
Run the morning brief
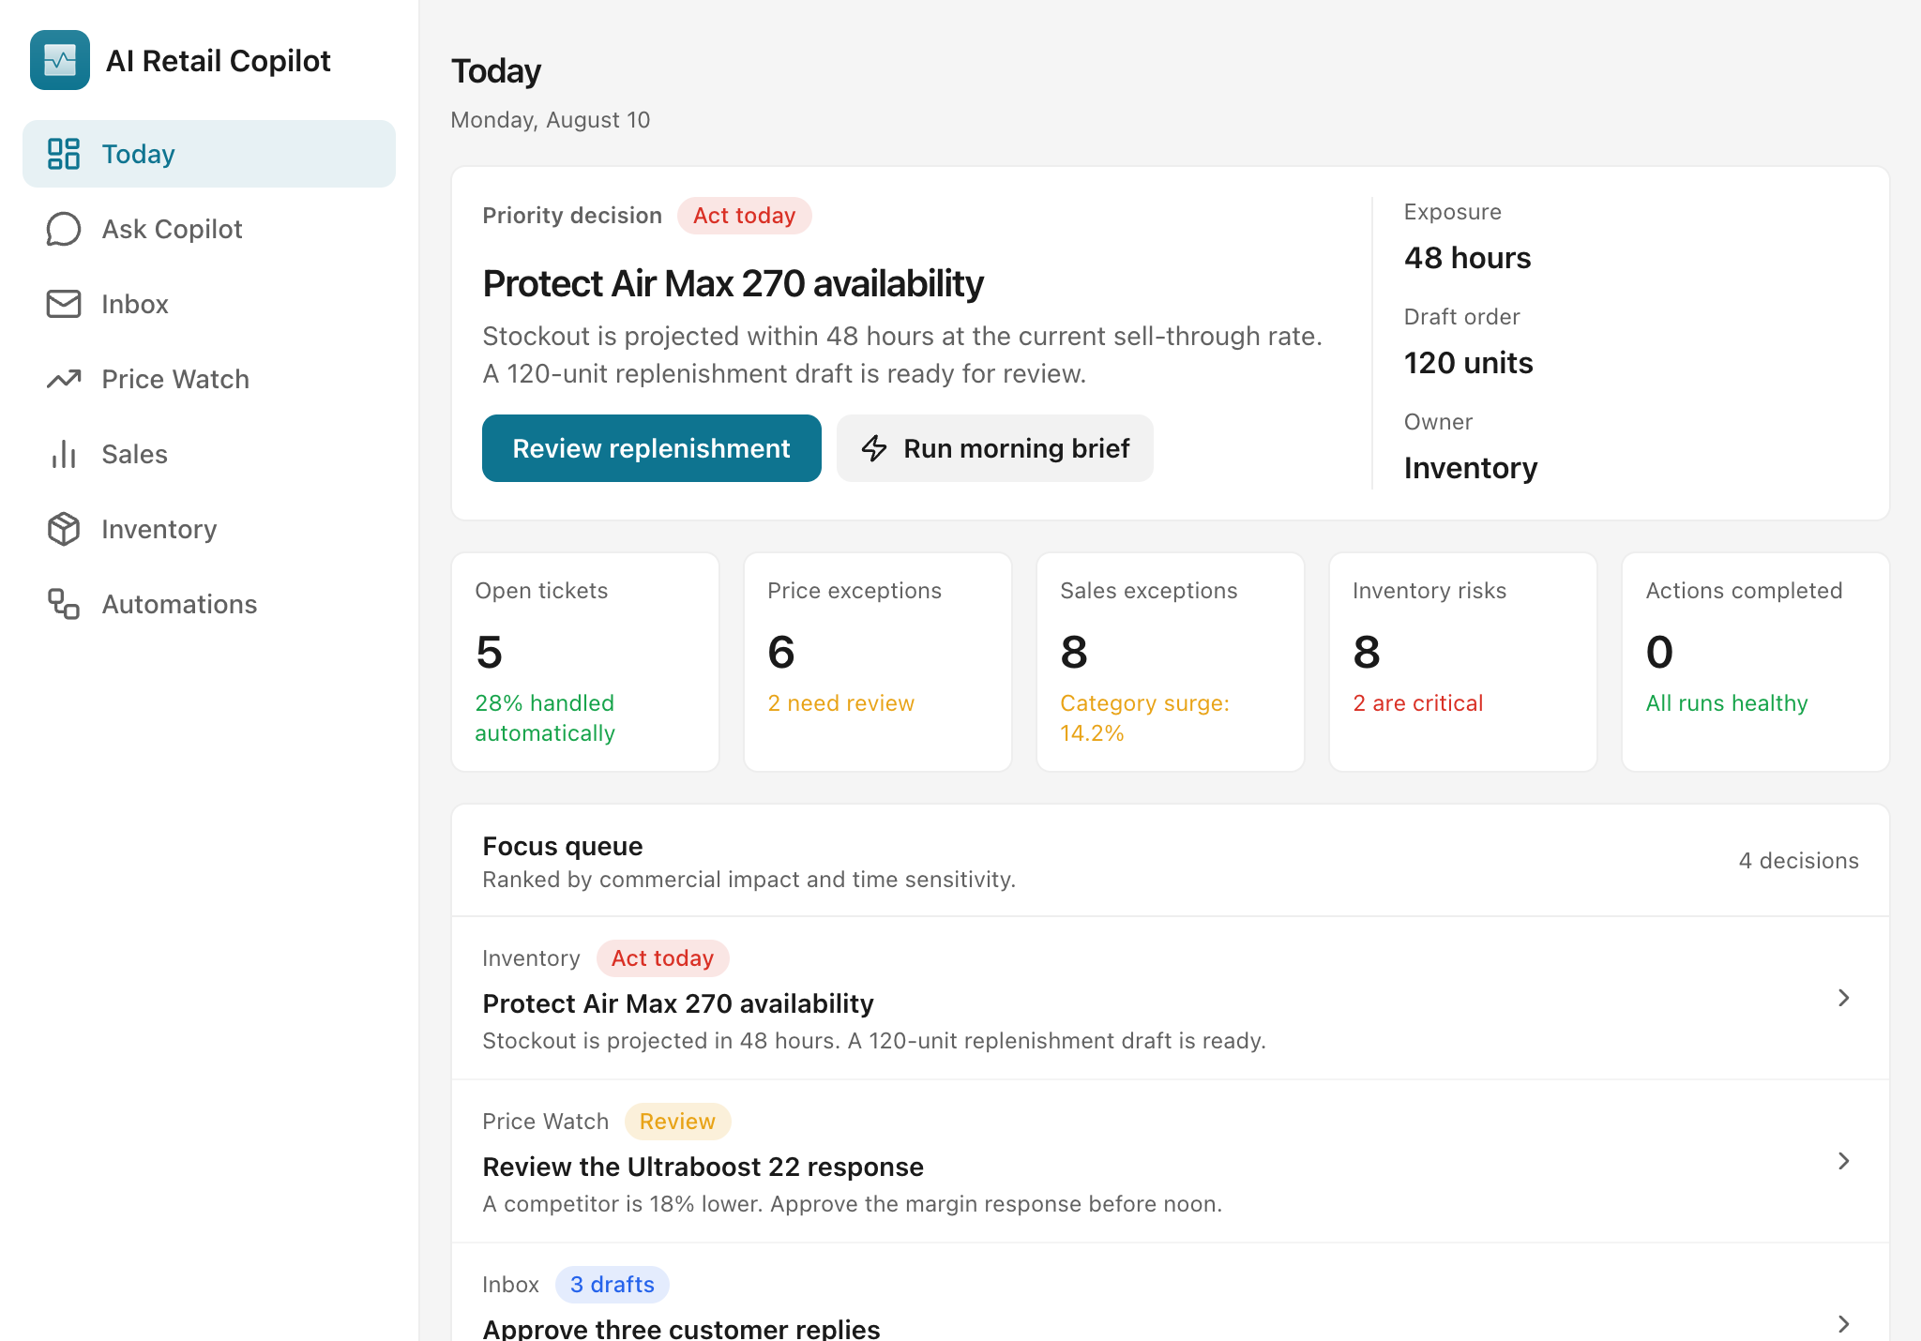point(995,448)
